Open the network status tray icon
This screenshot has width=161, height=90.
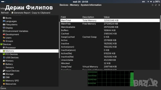click(x=148, y=2)
